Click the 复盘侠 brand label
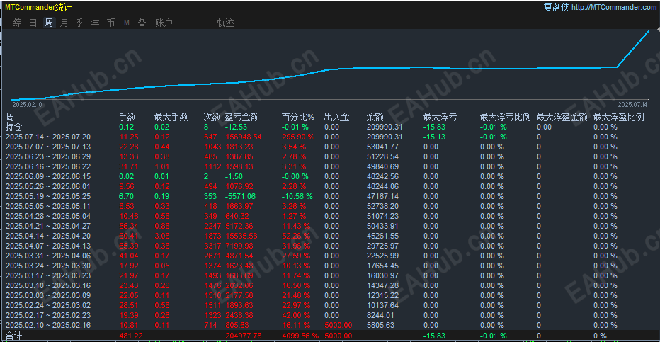The height and width of the screenshot is (342, 660). coord(556,7)
